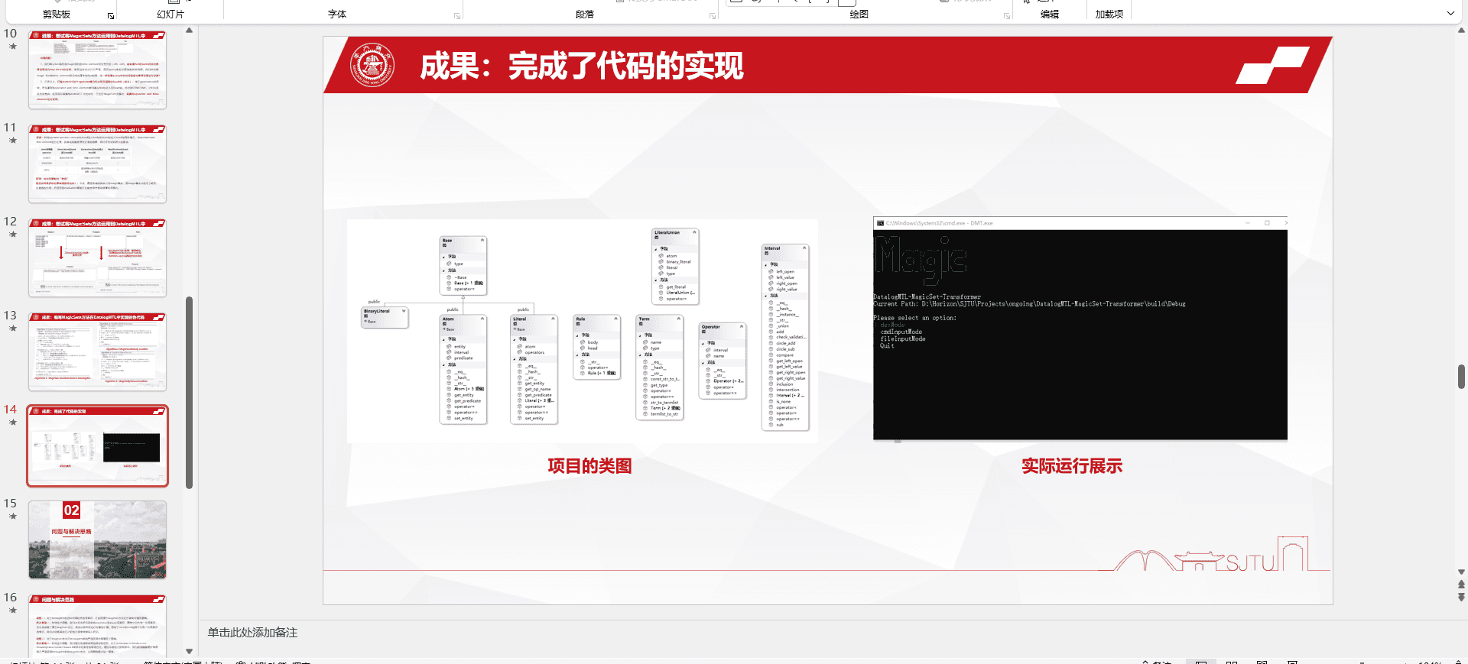Click the thumbnail pane scroll-up arrow
The width and height of the screenshot is (1468, 664).
point(189,31)
